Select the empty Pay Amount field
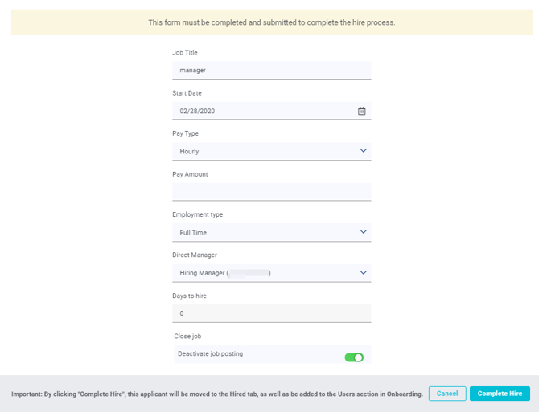Screen dimensions: 539x412 click(x=271, y=192)
